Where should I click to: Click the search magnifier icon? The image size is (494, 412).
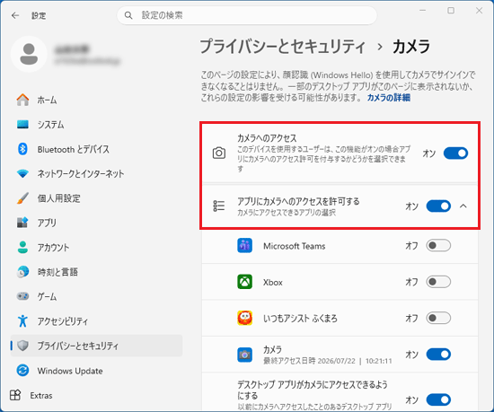pyautogui.click(x=128, y=15)
